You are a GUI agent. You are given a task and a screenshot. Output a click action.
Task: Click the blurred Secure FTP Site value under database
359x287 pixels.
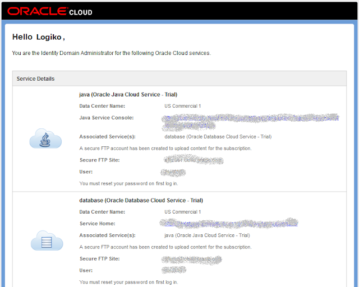[192, 260]
